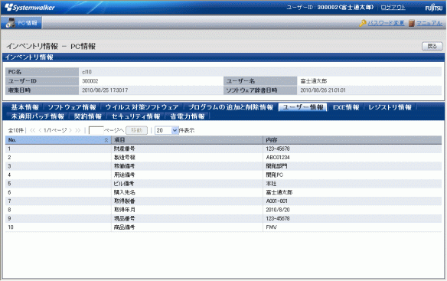The image size is (447, 281).
Task: Click the No. column header
Action: (58, 140)
